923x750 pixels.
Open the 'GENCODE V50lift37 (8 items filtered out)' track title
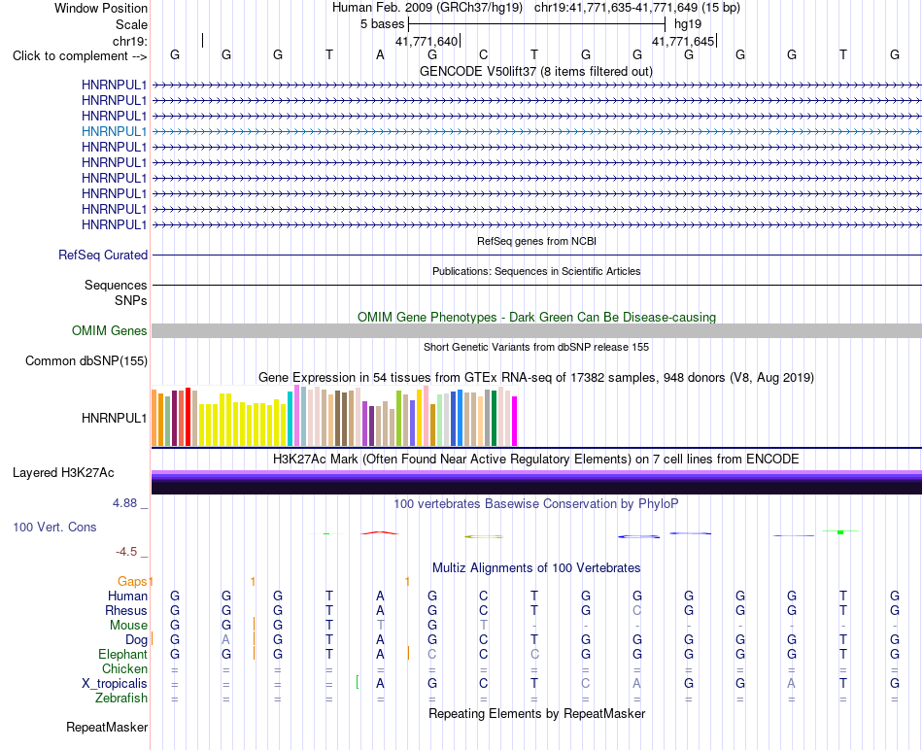pos(536,71)
